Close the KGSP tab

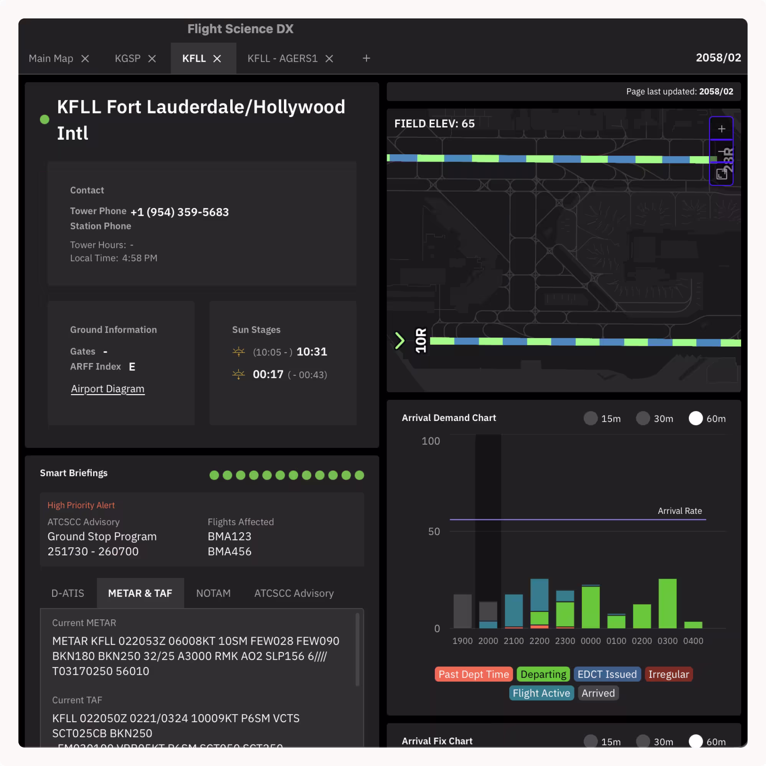tap(152, 59)
